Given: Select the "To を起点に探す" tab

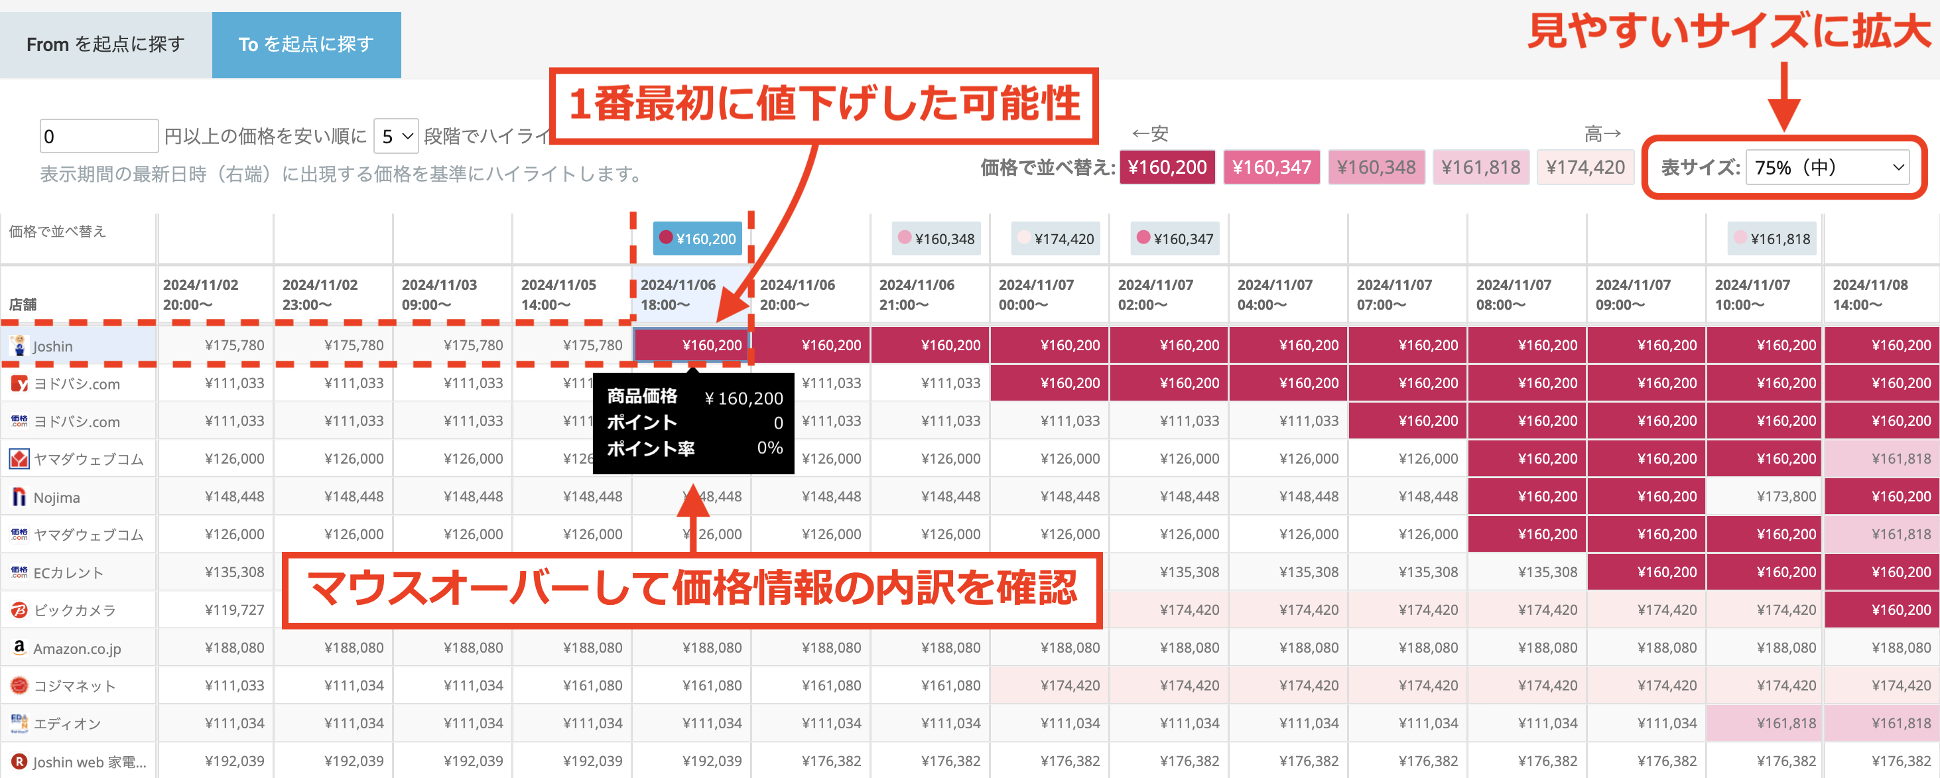Looking at the screenshot, I should pyautogui.click(x=306, y=44).
